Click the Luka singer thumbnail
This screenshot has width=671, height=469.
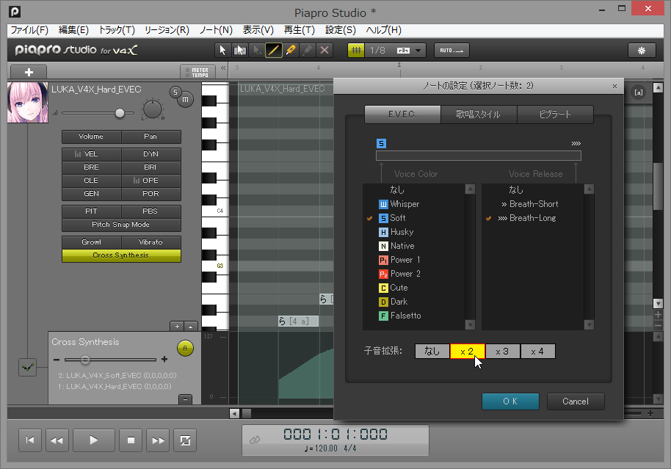[28, 103]
